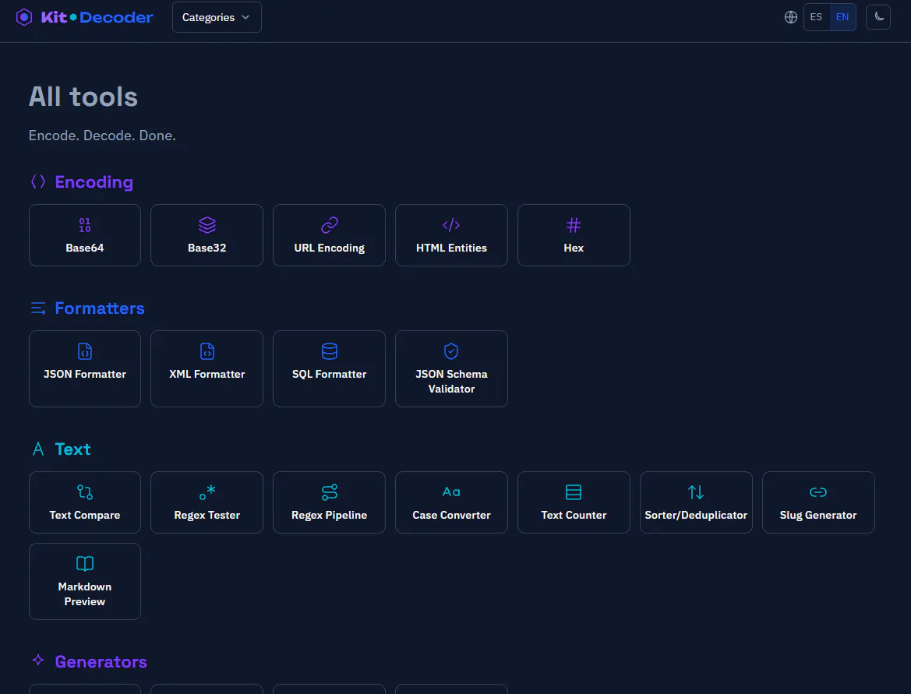
Task: Open Text Counter label
Action: click(x=574, y=515)
